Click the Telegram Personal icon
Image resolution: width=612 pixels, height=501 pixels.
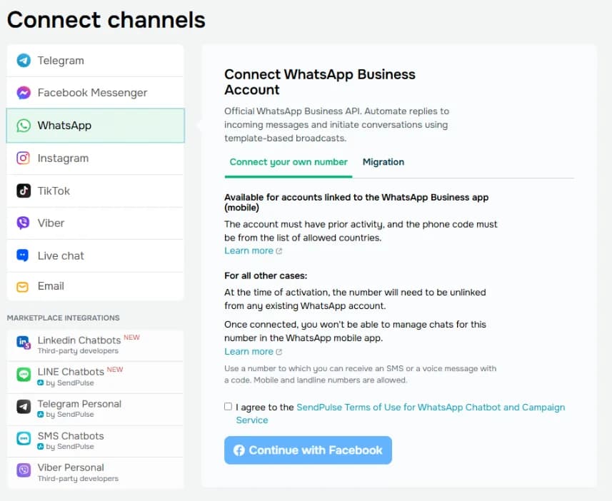coord(24,407)
